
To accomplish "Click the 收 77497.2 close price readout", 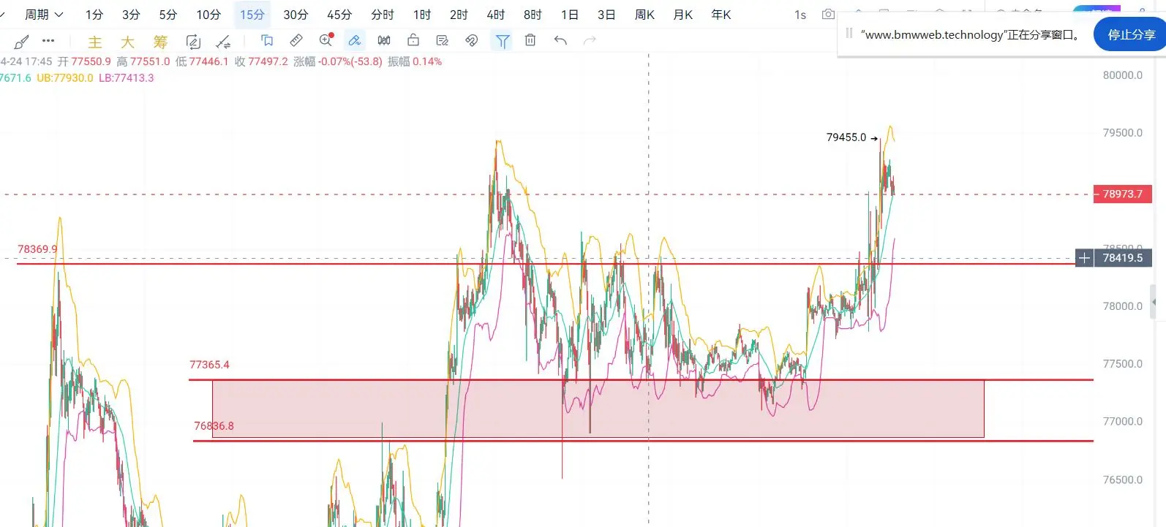I will pos(261,61).
